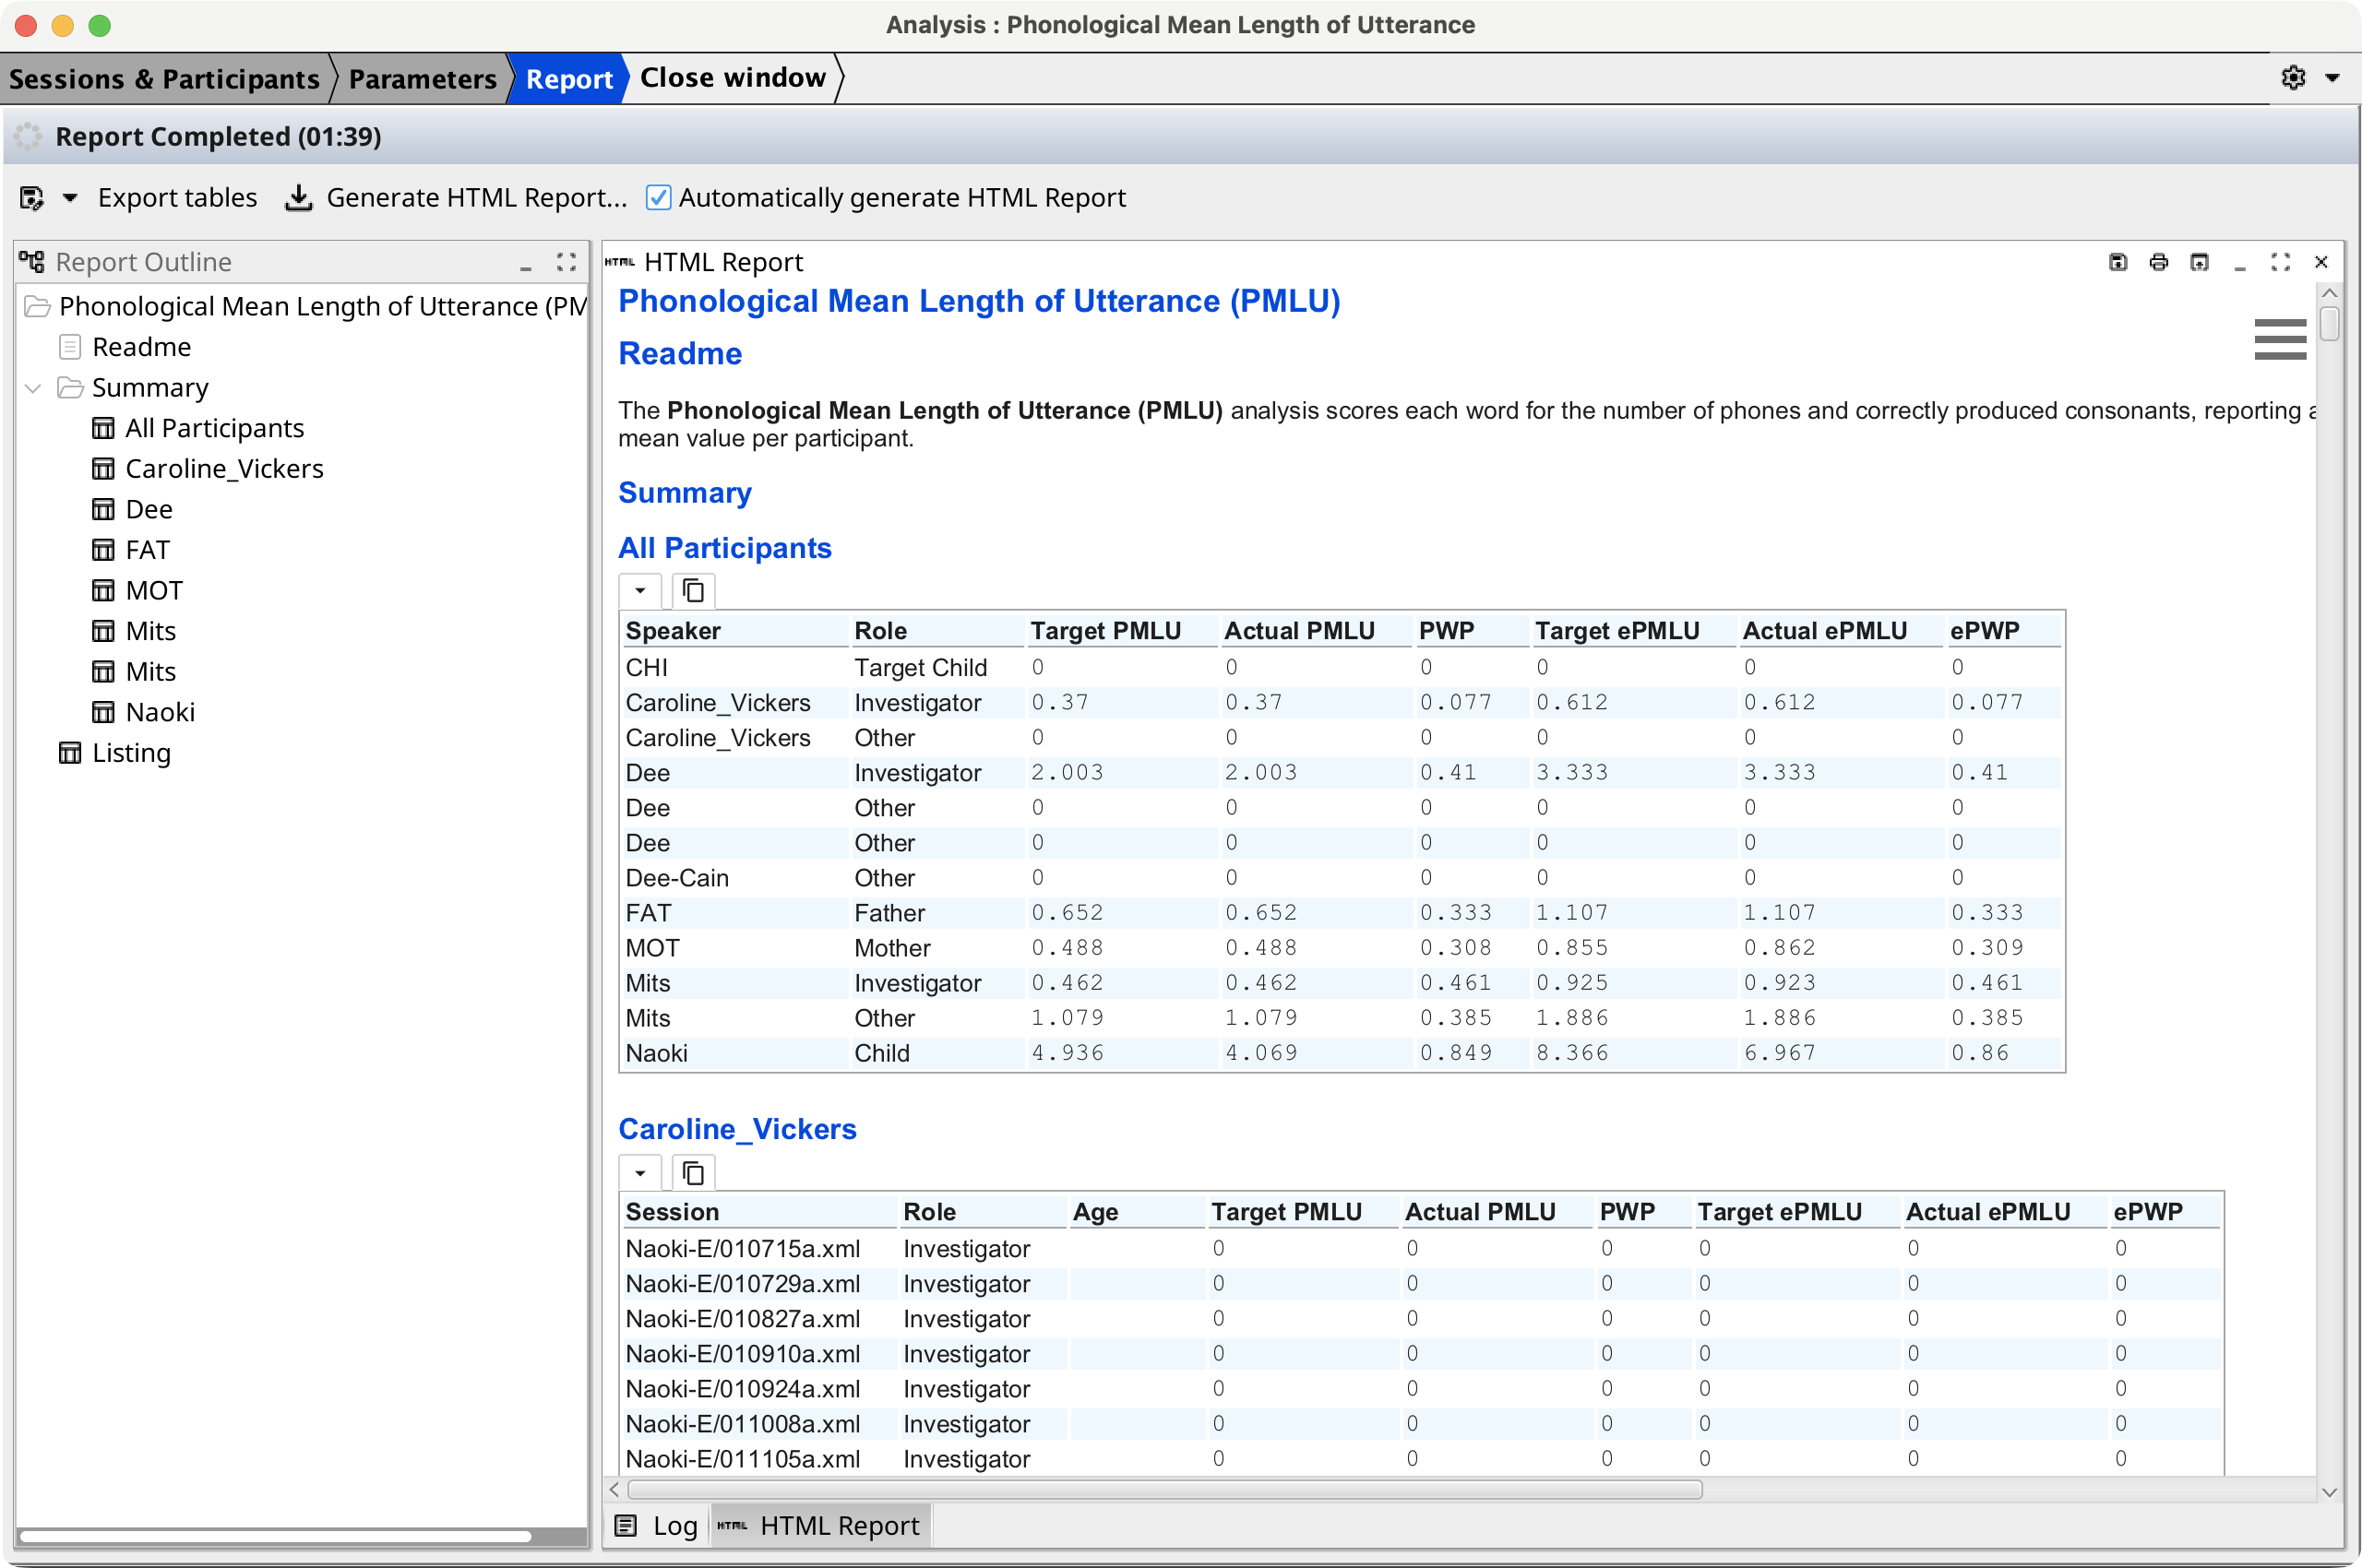Click the All Participants heading link

pyautogui.click(x=725, y=548)
